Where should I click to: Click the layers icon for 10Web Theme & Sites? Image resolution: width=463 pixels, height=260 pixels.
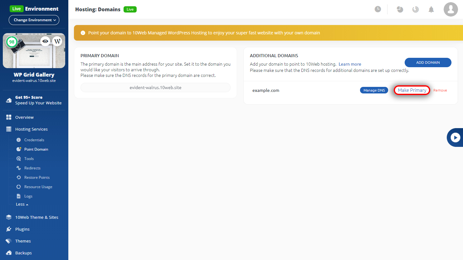coord(9,217)
